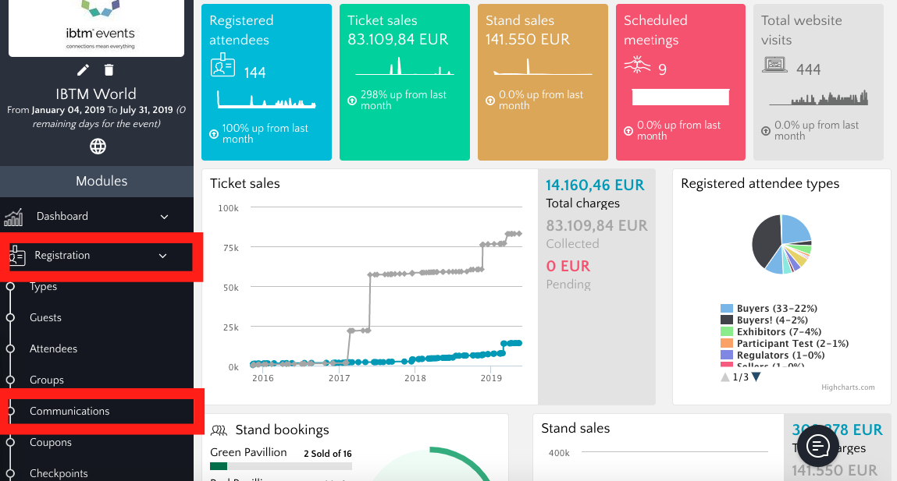This screenshot has width=897, height=481.
Task: Collapse the Registration module chevron
Action: (162, 256)
